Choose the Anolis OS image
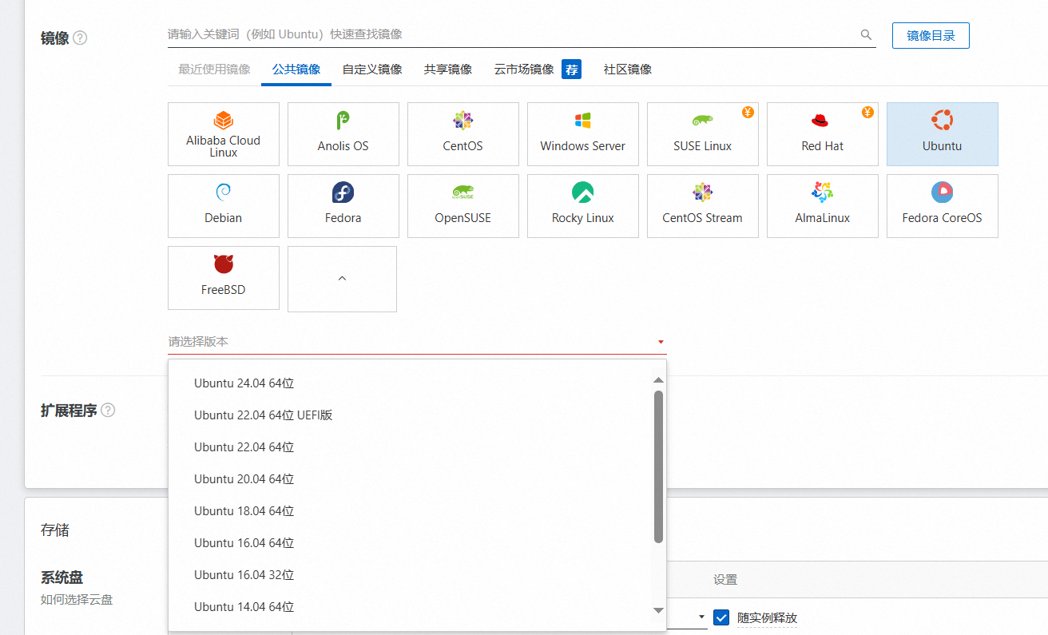 pos(343,134)
